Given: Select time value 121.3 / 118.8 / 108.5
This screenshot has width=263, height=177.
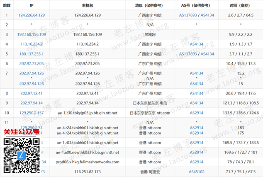Looking at the screenshot, I should [241, 103].
